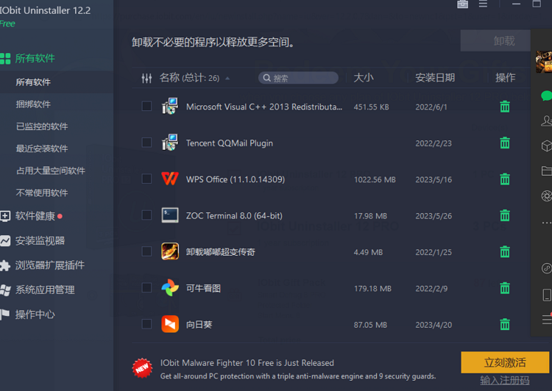Open 捆绑软件 in the sidebar
This screenshot has width=552, height=391.
pyautogui.click(x=33, y=104)
